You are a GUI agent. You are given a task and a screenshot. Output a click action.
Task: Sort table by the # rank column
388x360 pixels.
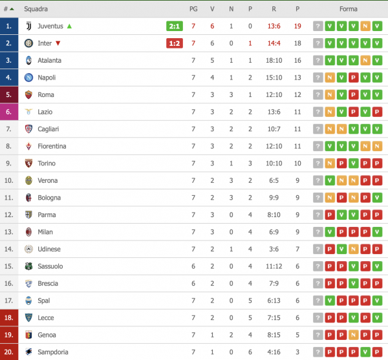8,9
